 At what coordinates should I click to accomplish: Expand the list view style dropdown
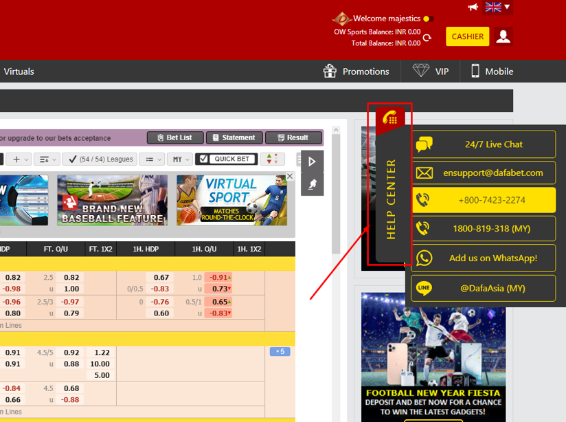coord(152,159)
